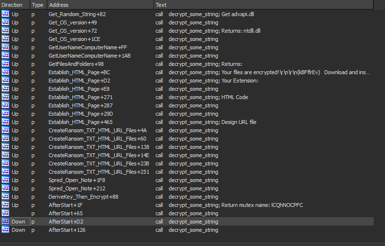The image size is (385, 246).
Task: Select address Get_Random_String+82
Action: 77,14
